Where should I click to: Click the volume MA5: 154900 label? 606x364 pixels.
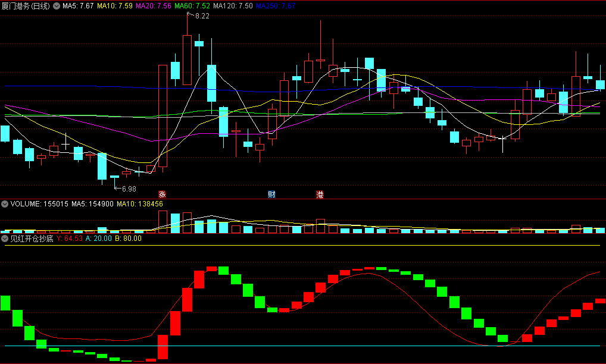(x=92, y=204)
